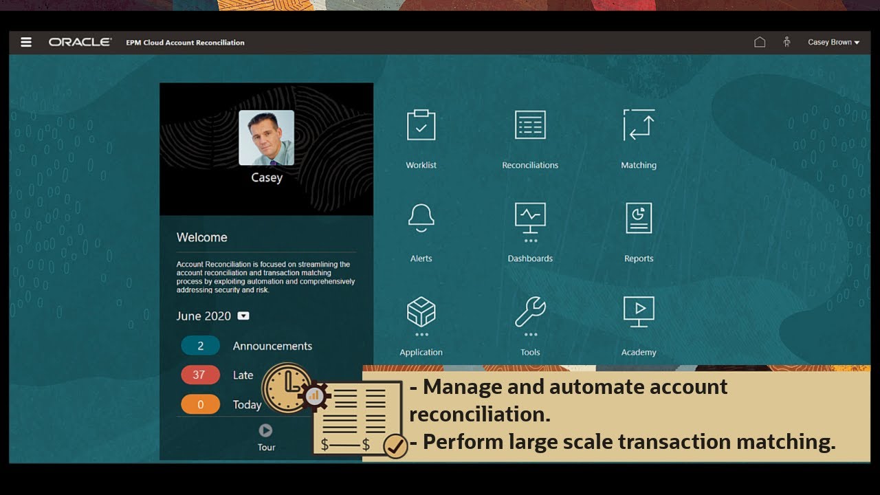Open the hamburger navigator menu

26,42
